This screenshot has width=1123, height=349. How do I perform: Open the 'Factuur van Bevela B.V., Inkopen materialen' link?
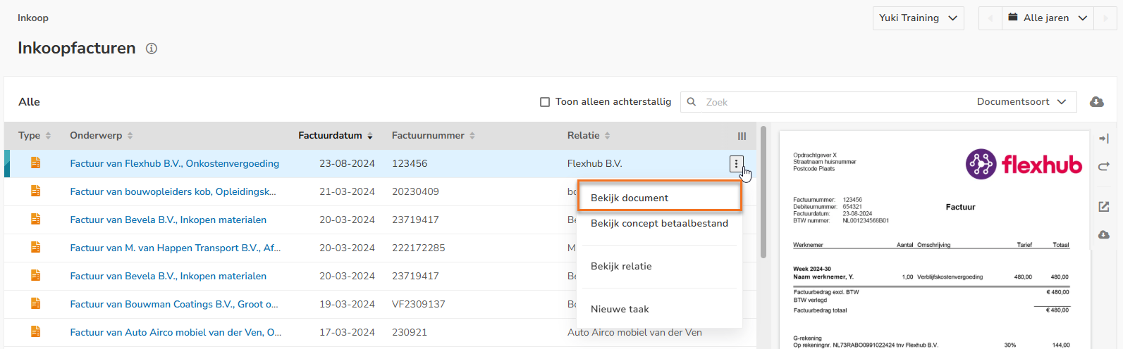pyautogui.click(x=168, y=220)
